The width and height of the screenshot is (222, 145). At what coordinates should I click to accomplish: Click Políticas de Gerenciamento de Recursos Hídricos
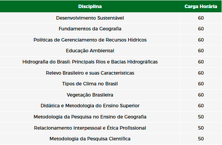pyautogui.click(x=90, y=40)
